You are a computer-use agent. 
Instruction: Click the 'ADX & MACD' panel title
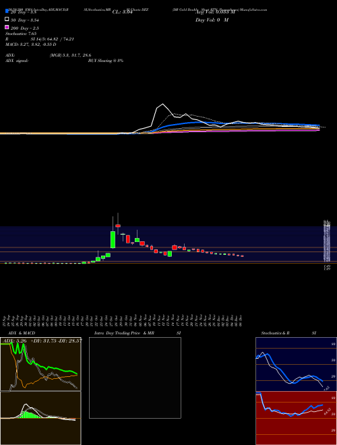click(22, 333)
